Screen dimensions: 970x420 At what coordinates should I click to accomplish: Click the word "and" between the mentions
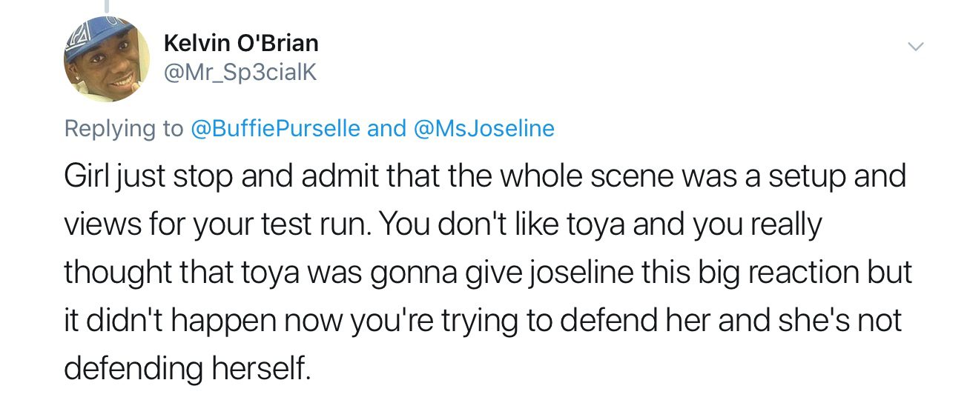(386, 128)
